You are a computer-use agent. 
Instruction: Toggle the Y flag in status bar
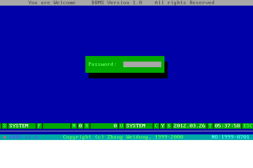click(162, 126)
